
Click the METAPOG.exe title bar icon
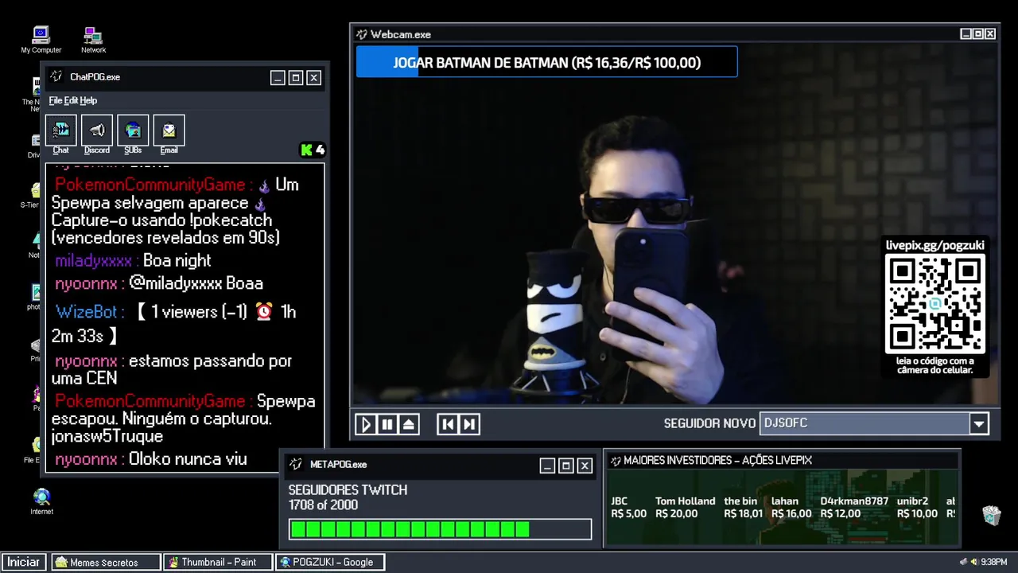click(296, 464)
